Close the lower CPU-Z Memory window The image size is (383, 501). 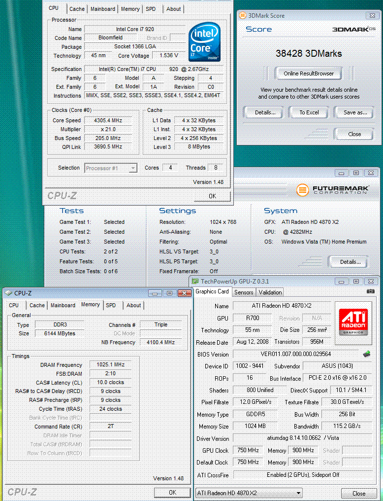tap(184, 293)
